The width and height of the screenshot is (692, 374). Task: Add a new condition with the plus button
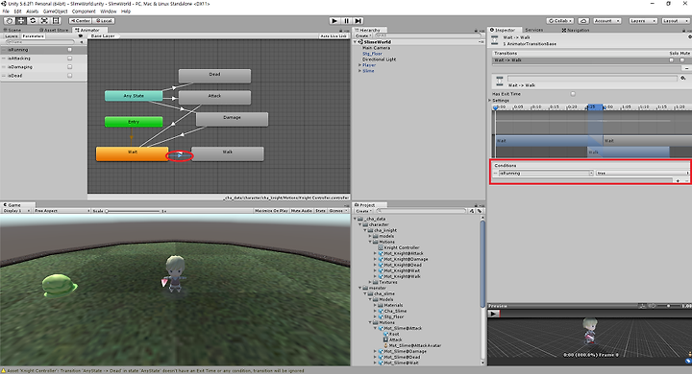coord(678,180)
